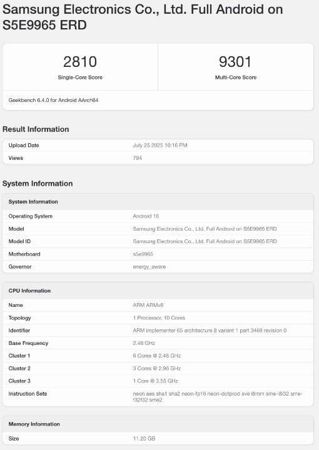Click the 'Topology' row label
The width and height of the screenshot is (319, 450).
pos(20,318)
